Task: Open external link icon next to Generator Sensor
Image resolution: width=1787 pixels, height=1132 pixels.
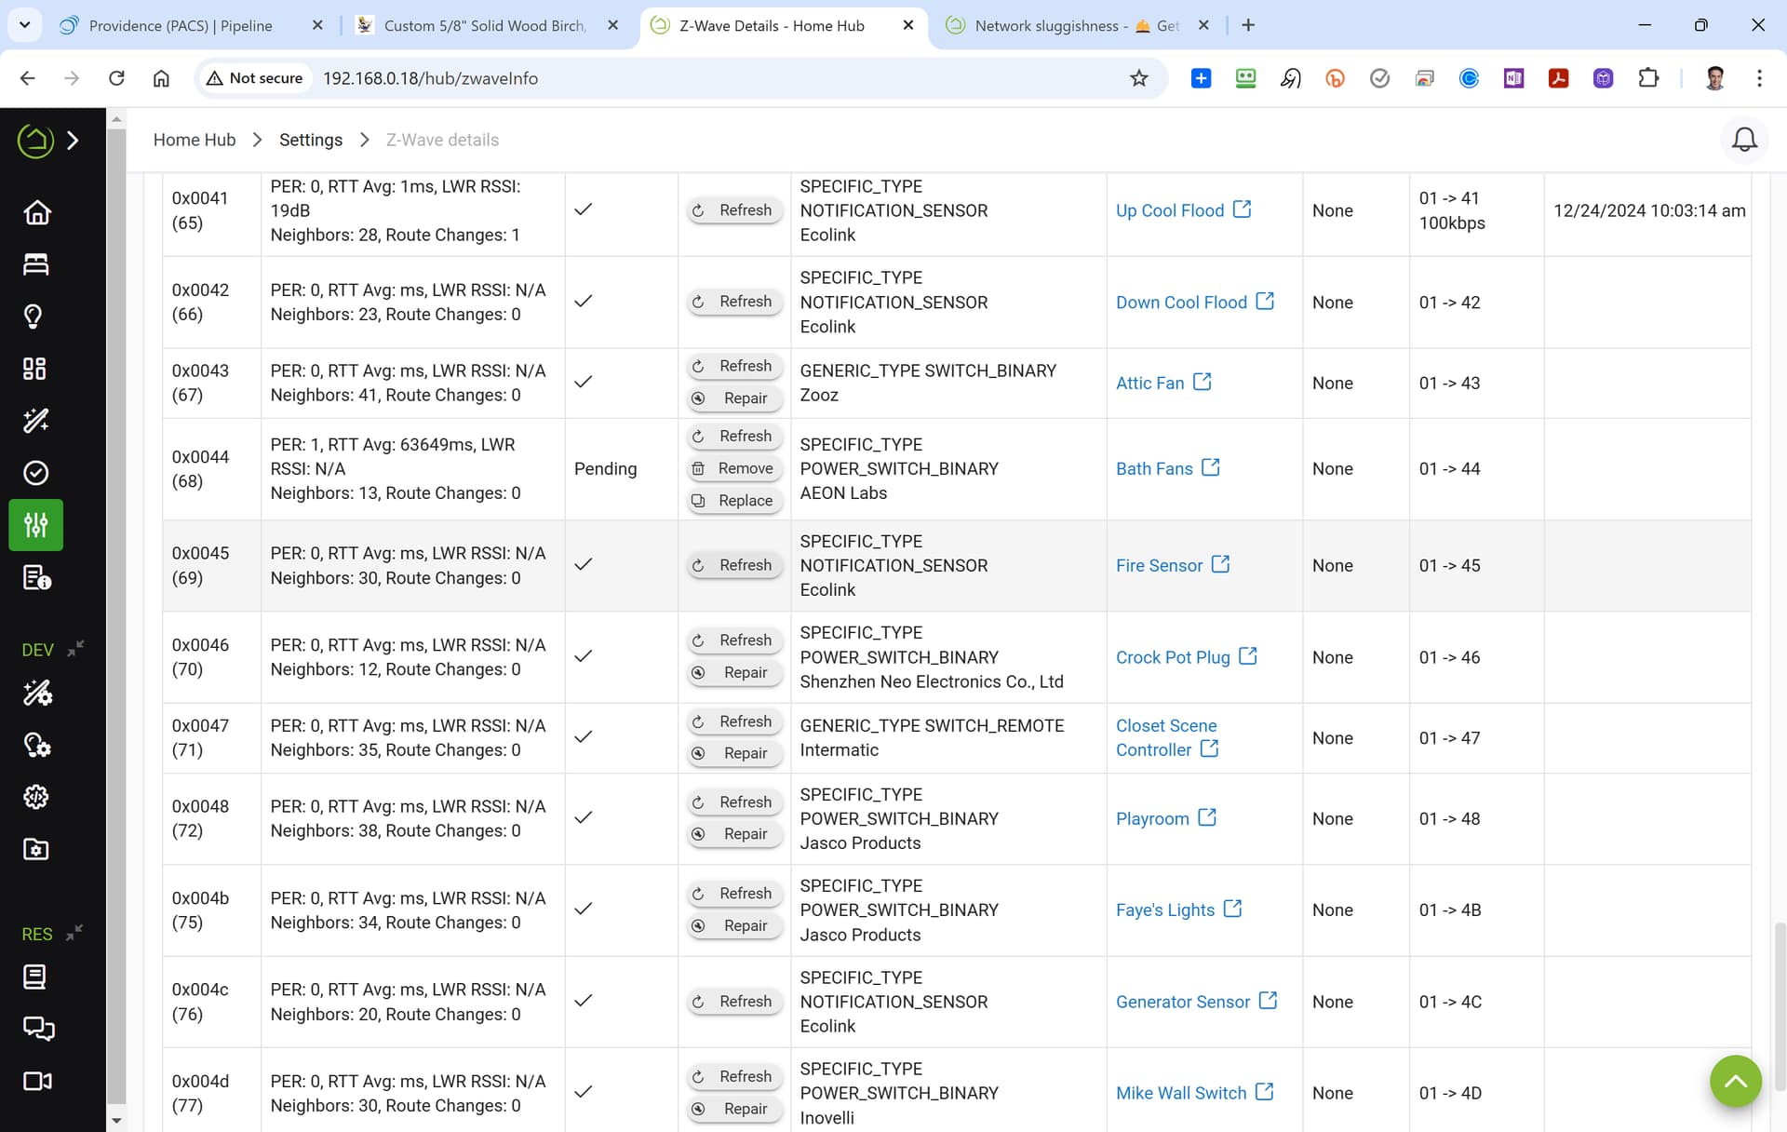Action: (x=1268, y=1000)
